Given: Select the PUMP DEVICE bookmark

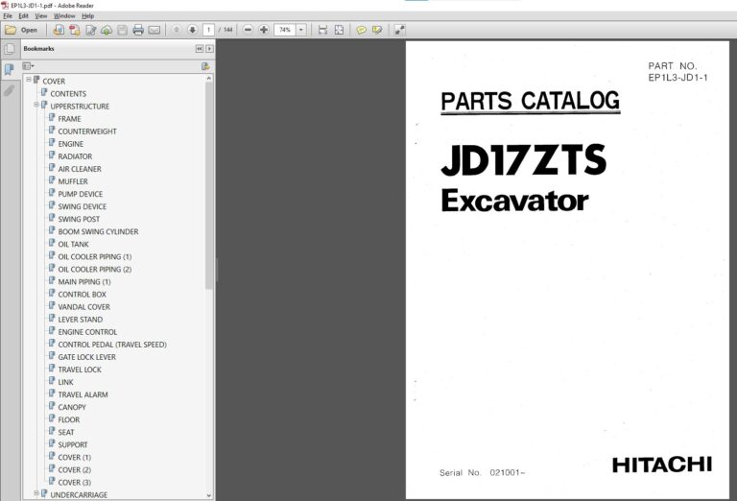Looking at the screenshot, I should click(80, 194).
